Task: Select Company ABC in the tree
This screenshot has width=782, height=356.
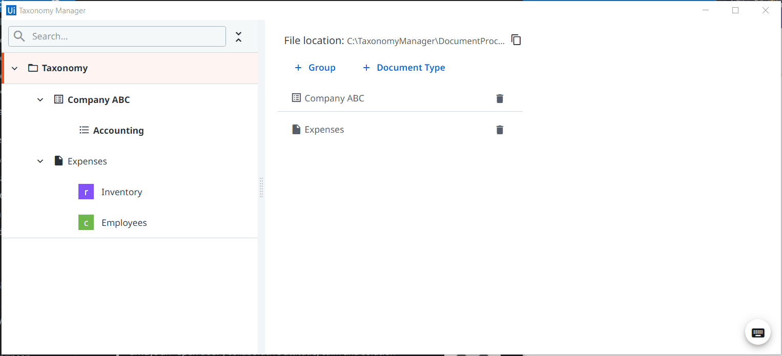Action: [x=99, y=100]
